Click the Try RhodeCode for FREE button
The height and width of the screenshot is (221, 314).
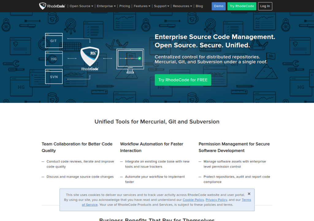tap(183, 80)
